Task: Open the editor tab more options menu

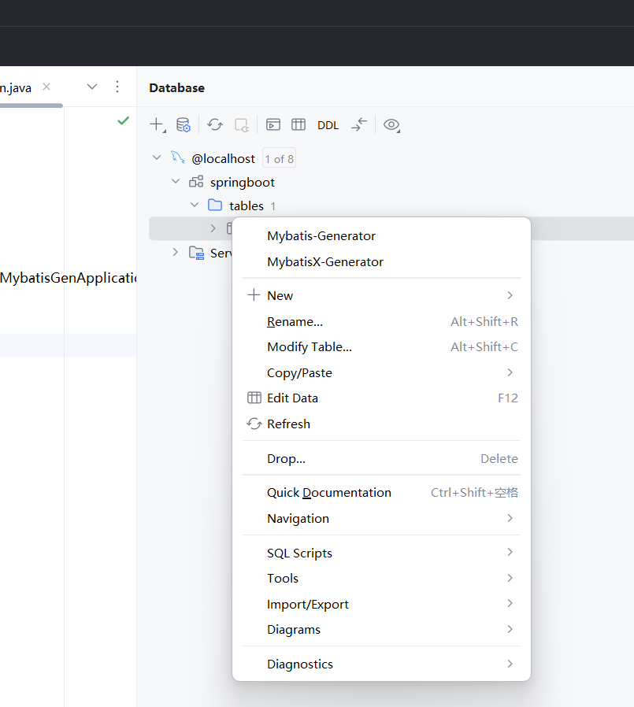Action: pos(117,87)
